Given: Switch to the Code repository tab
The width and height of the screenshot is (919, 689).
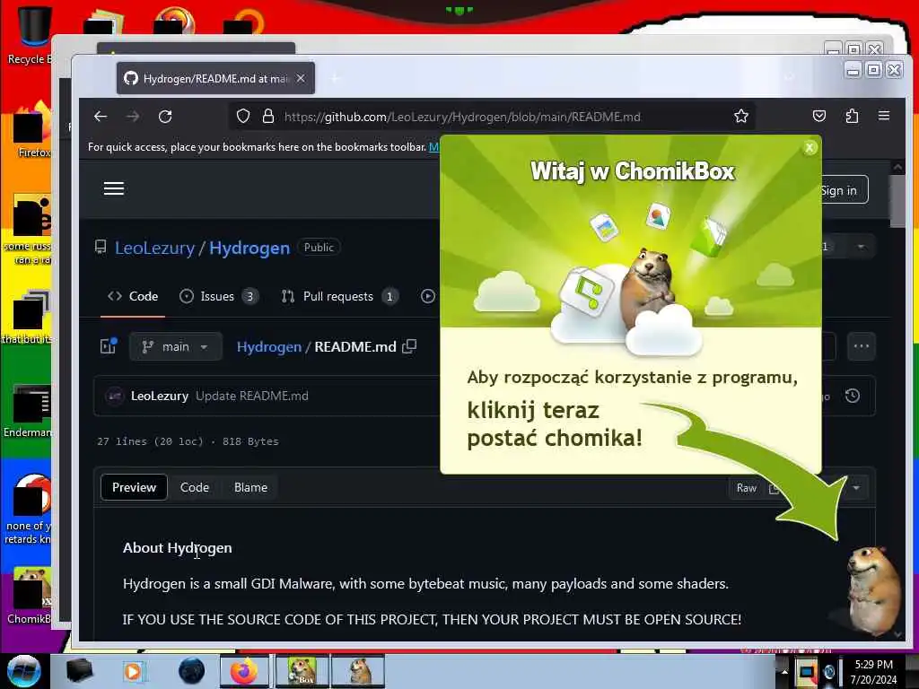Looking at the screenshot, I should (133, 296).
